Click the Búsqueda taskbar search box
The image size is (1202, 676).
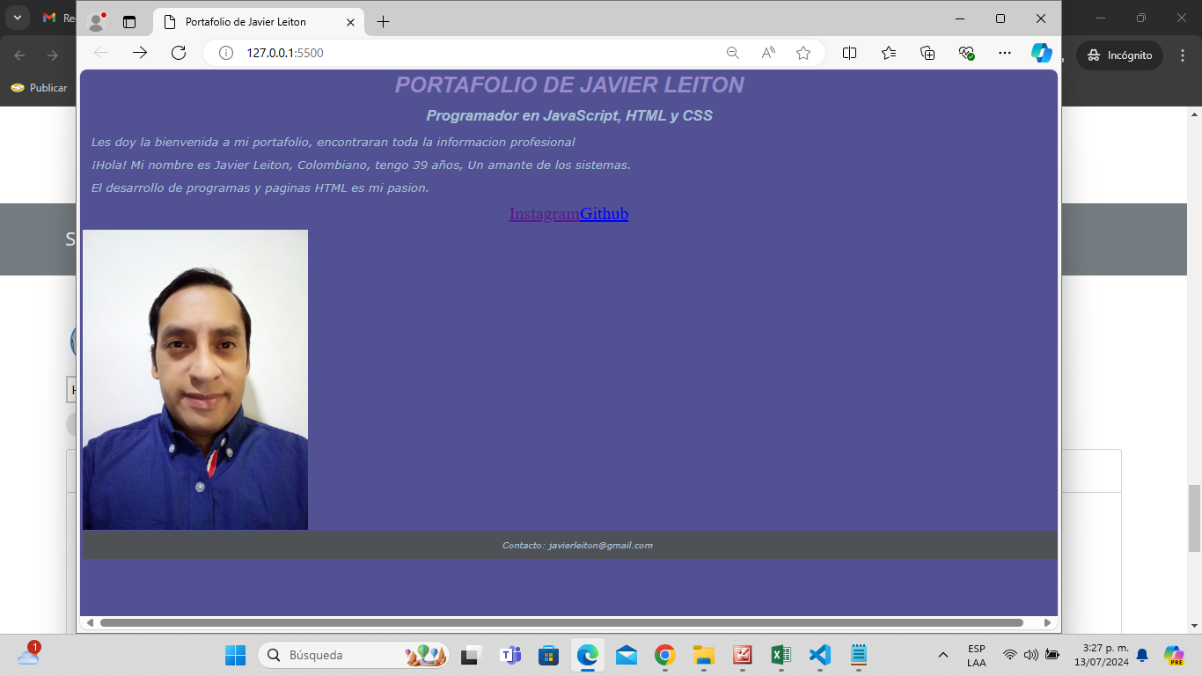(x=354, y=655)
